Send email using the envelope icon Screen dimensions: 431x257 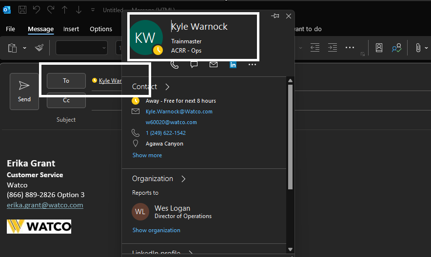(214, 65)
